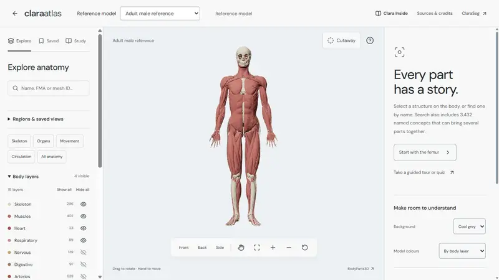Go back with the left arrow icon
Viewport: 499px width, 280px height.
pyautogui.click(x=15, y=13)
